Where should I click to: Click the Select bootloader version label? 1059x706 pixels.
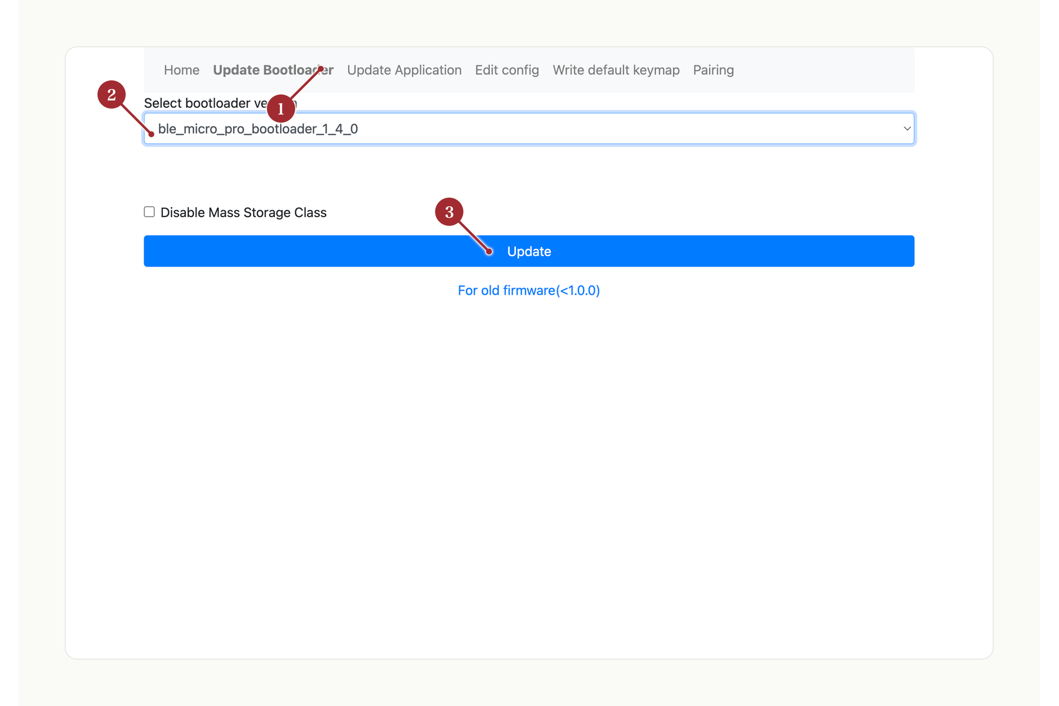pos(221,103)
